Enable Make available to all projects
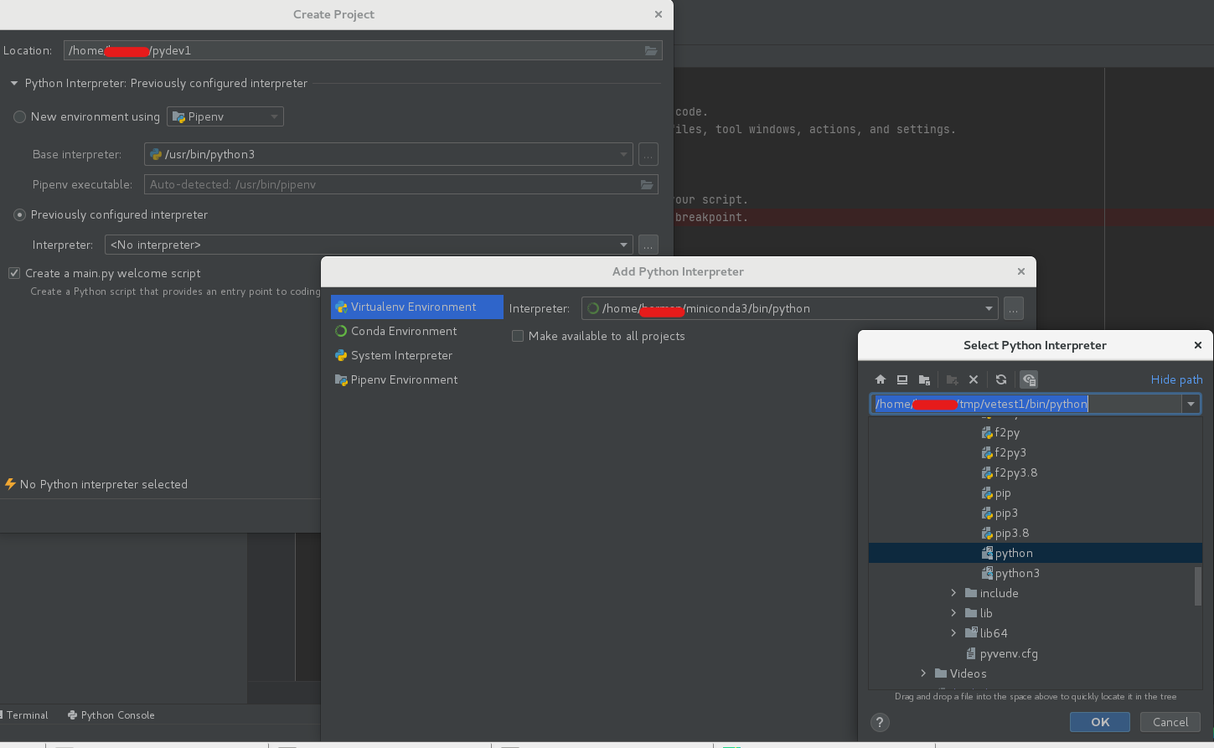This screenshot has width=1214, height=748. tap(518, 336)
